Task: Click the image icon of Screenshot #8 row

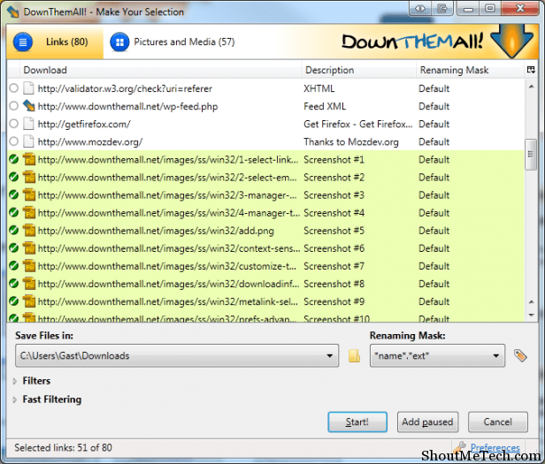Action: [x=29, y=284]
